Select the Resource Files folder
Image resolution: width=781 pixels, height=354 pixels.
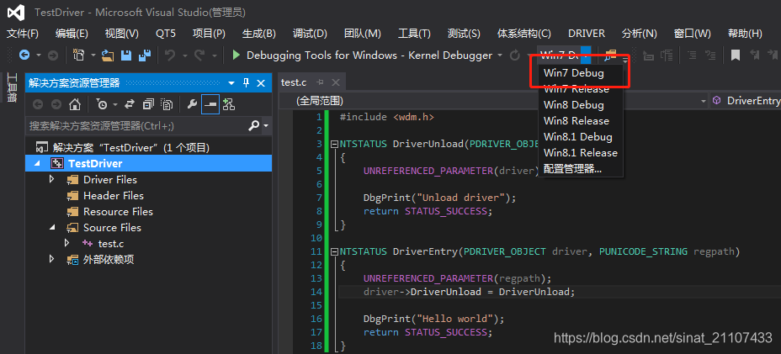[118, 211]
